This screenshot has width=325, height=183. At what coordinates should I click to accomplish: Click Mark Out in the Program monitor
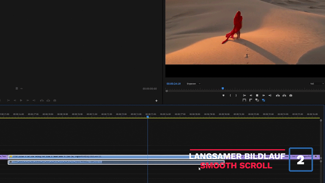(x=236, y=95)
